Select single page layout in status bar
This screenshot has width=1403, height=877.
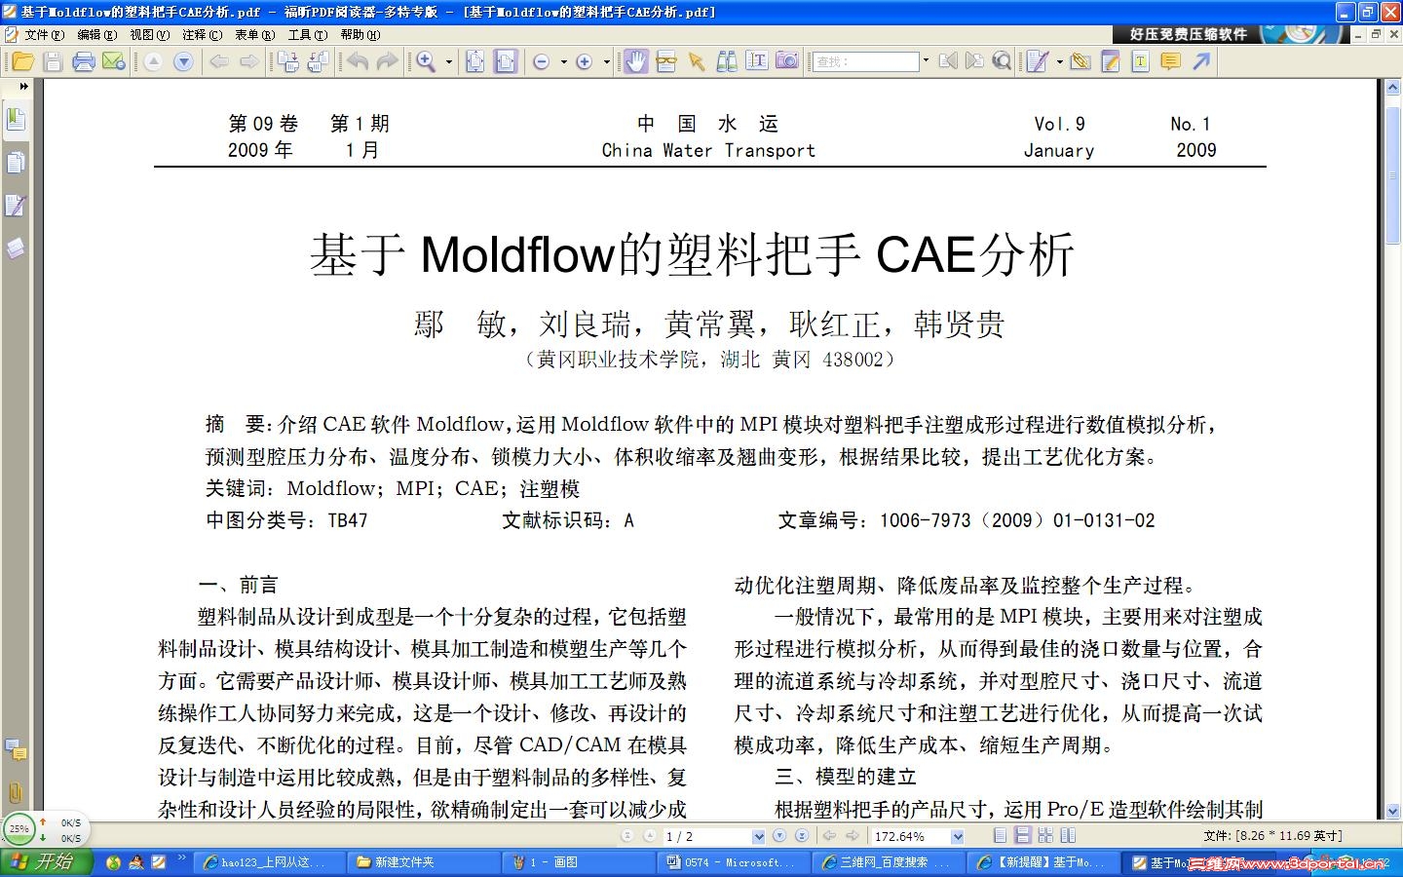click(x=1000, y=835)
